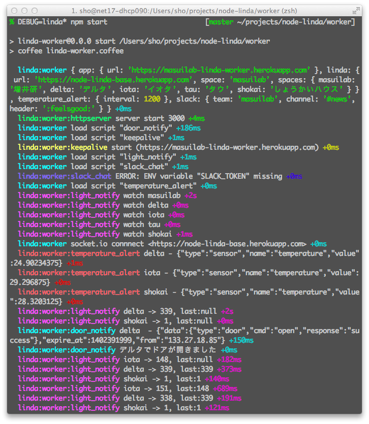369x424 pixels.
Task: Click the terminal window title text
Action: (184, 11)
